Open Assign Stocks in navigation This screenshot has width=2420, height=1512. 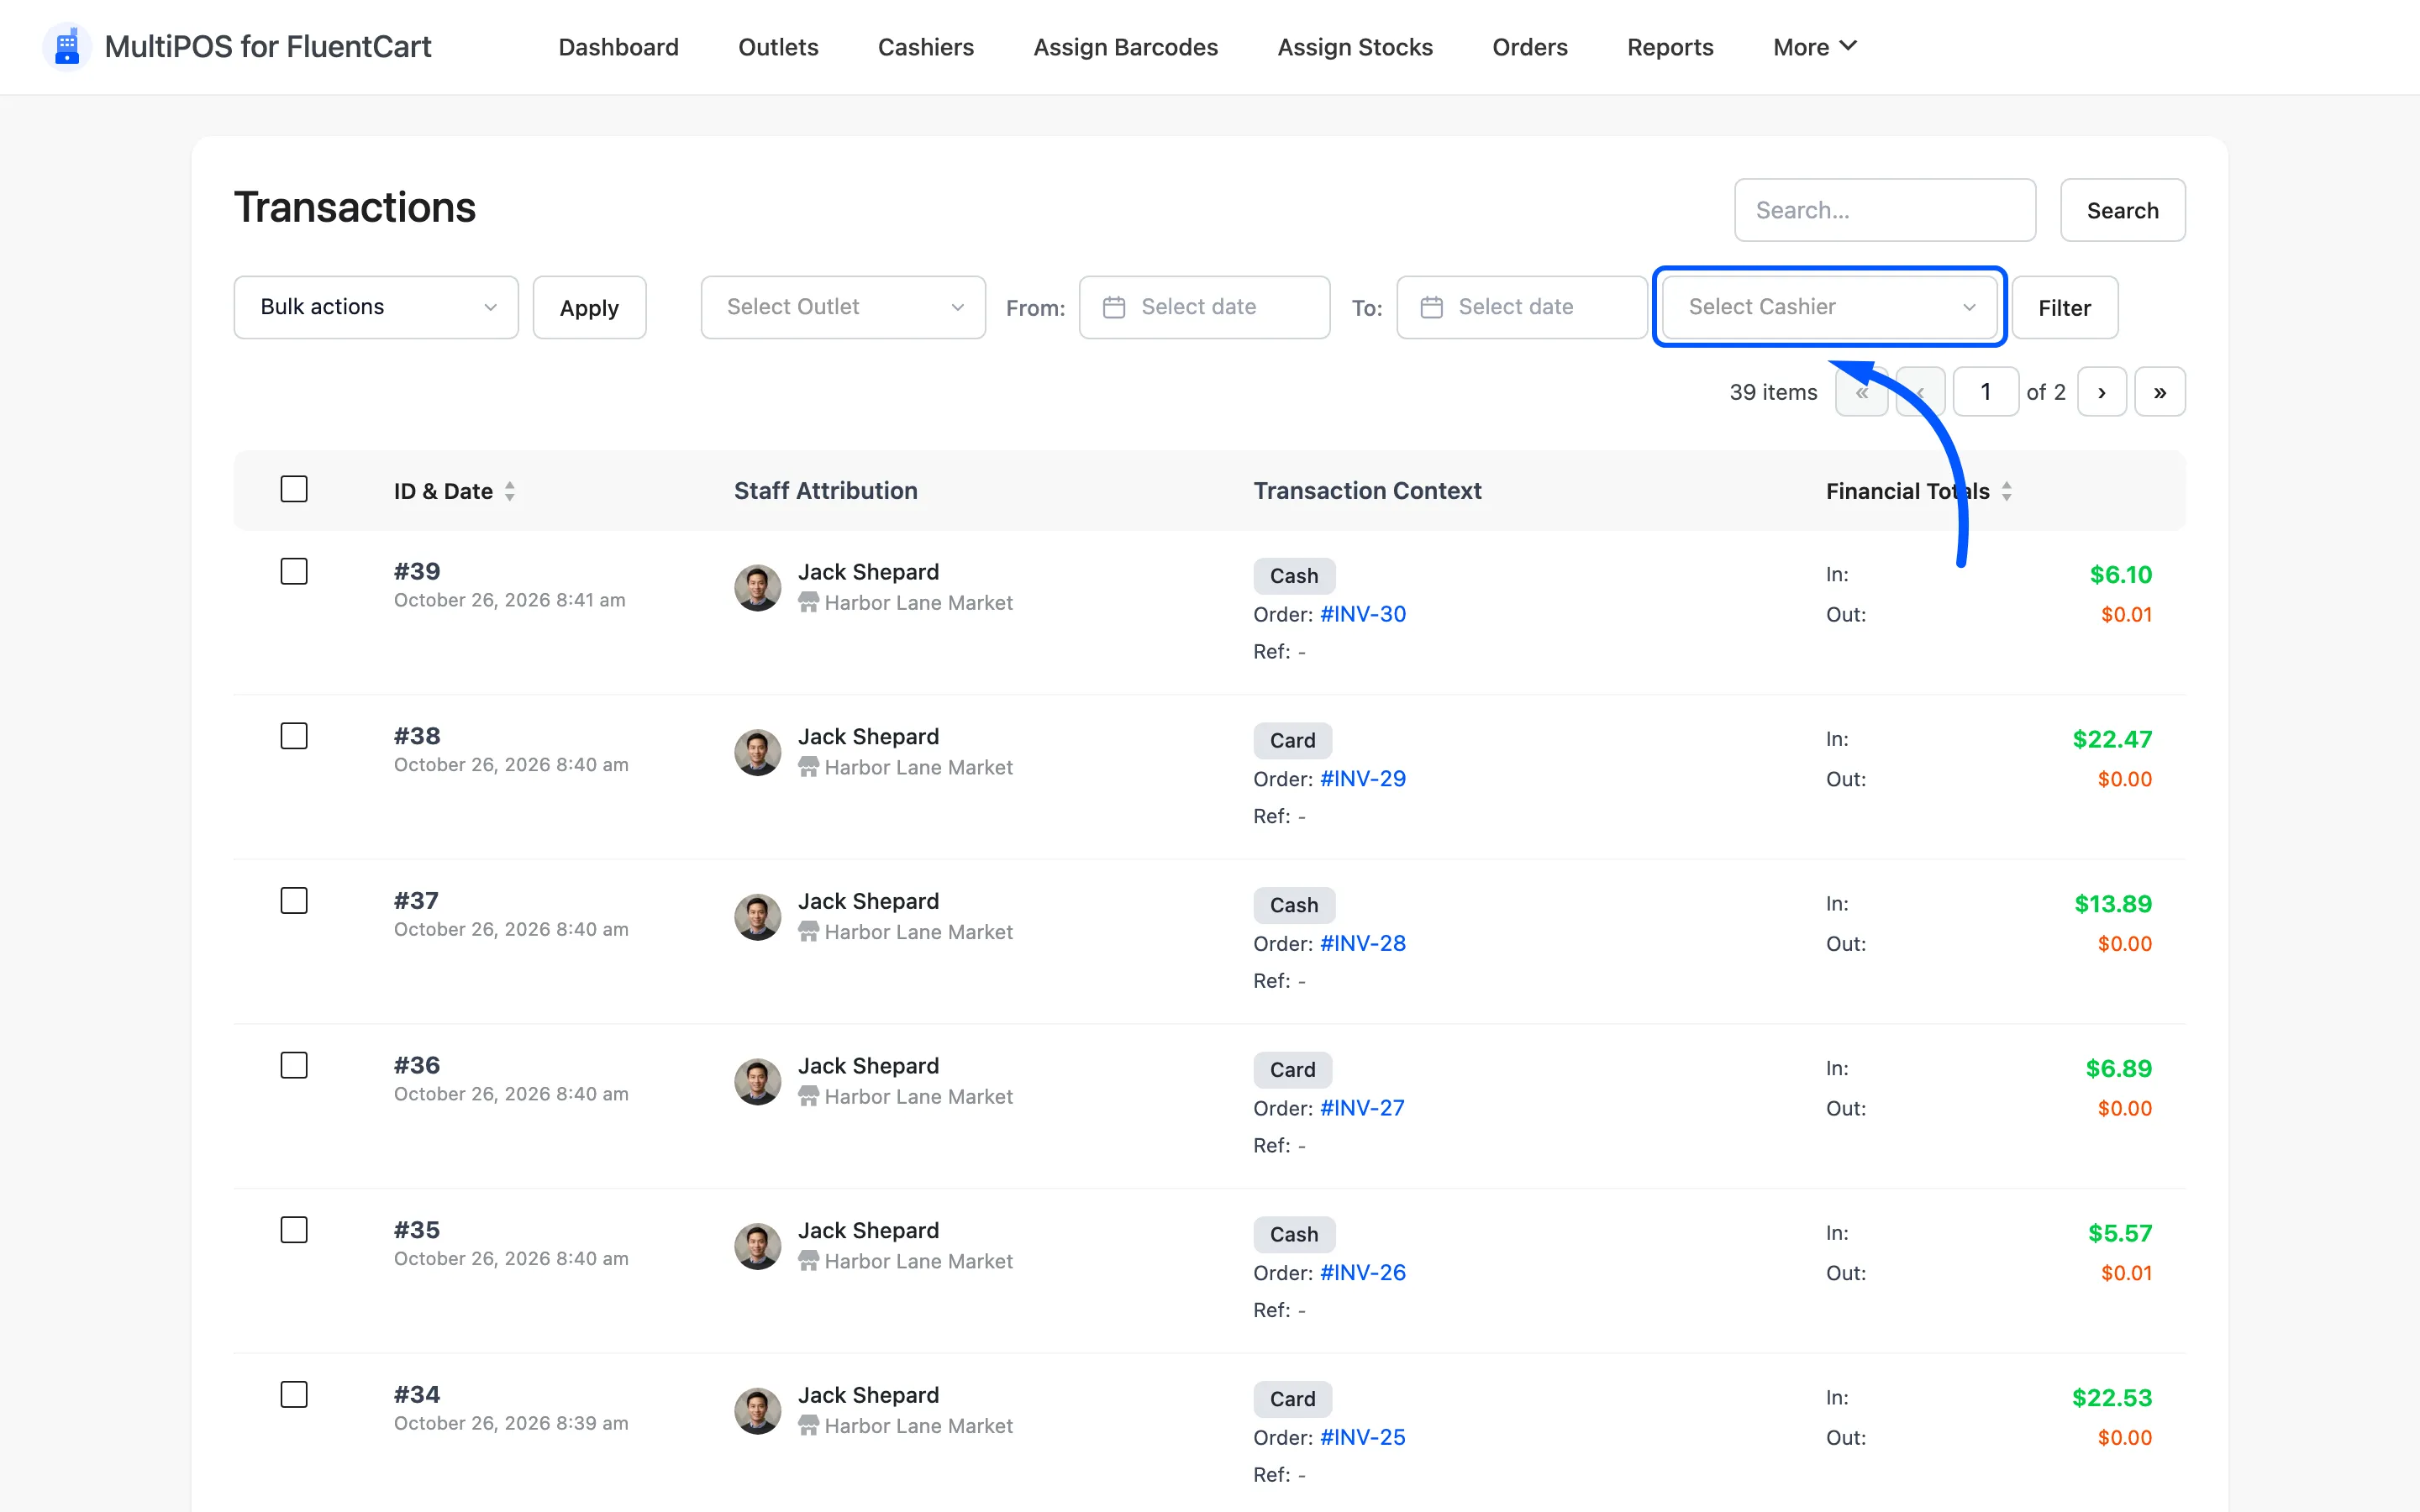1354,47
